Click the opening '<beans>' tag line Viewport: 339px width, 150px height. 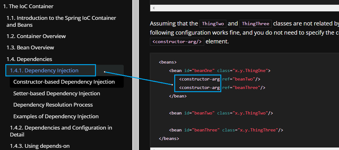168,62
